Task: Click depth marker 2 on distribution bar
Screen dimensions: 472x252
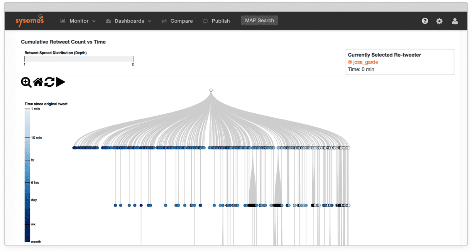Action: [133, 64]
